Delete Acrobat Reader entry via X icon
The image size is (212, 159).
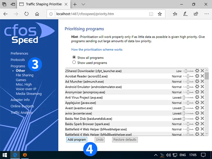click(202, 76)
